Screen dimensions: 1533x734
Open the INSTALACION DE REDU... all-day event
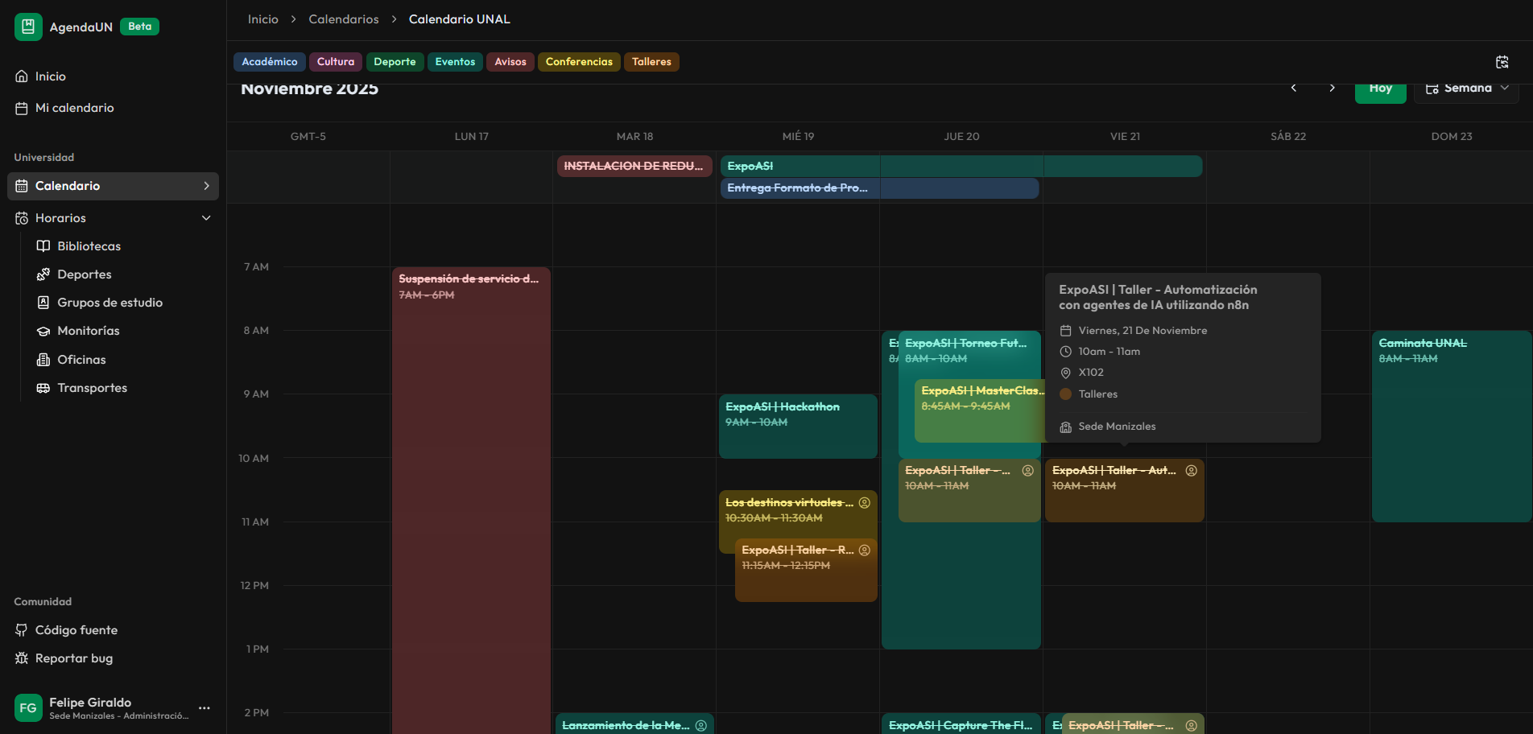pos(634,166)
